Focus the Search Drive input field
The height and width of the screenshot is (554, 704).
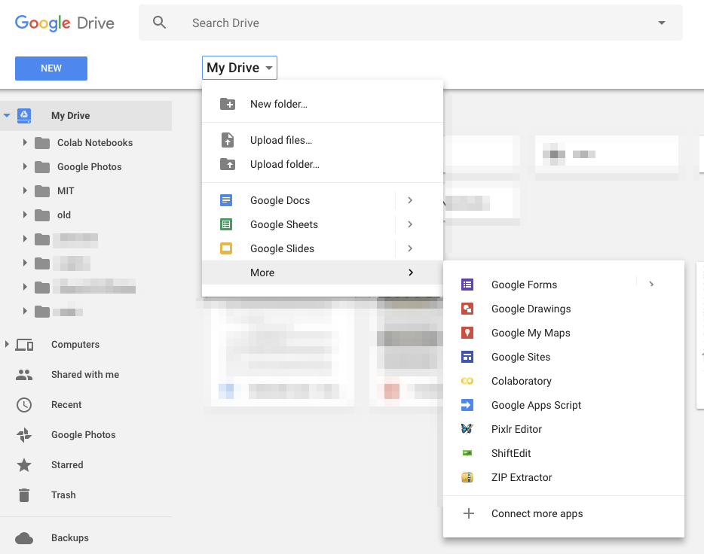tap(410, 23)
